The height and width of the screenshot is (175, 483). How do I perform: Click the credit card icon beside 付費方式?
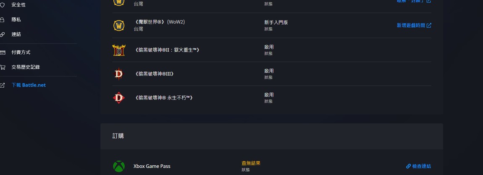tap(3, 52)
